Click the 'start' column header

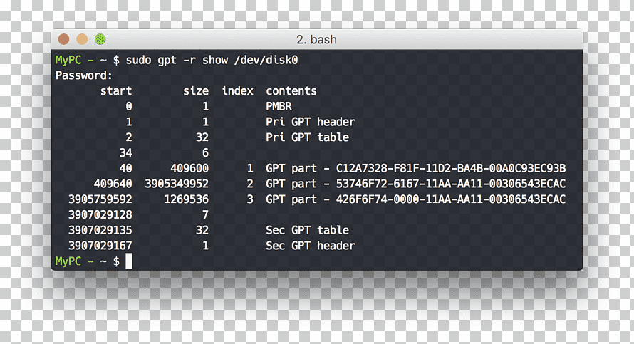click(116, 91)
